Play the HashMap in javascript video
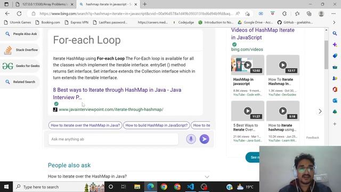Viewport: 341px width, 192px height. click(x=247, y=65)
